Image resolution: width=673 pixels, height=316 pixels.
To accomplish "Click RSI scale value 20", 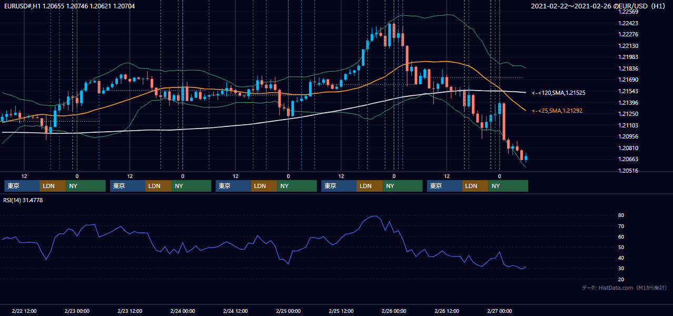I will (x=621, y=280).
